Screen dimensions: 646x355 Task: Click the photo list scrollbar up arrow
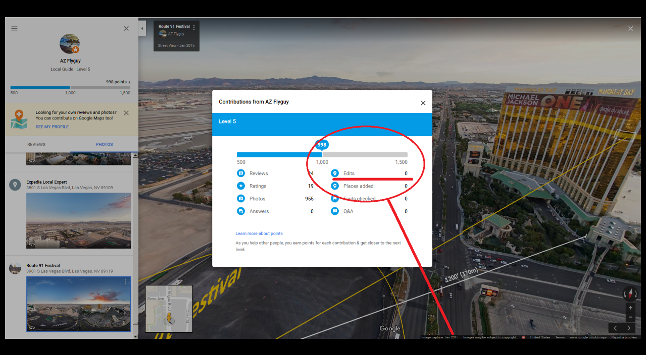coord(135,155)
